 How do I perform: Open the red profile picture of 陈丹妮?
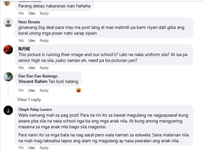click(8, 50)
